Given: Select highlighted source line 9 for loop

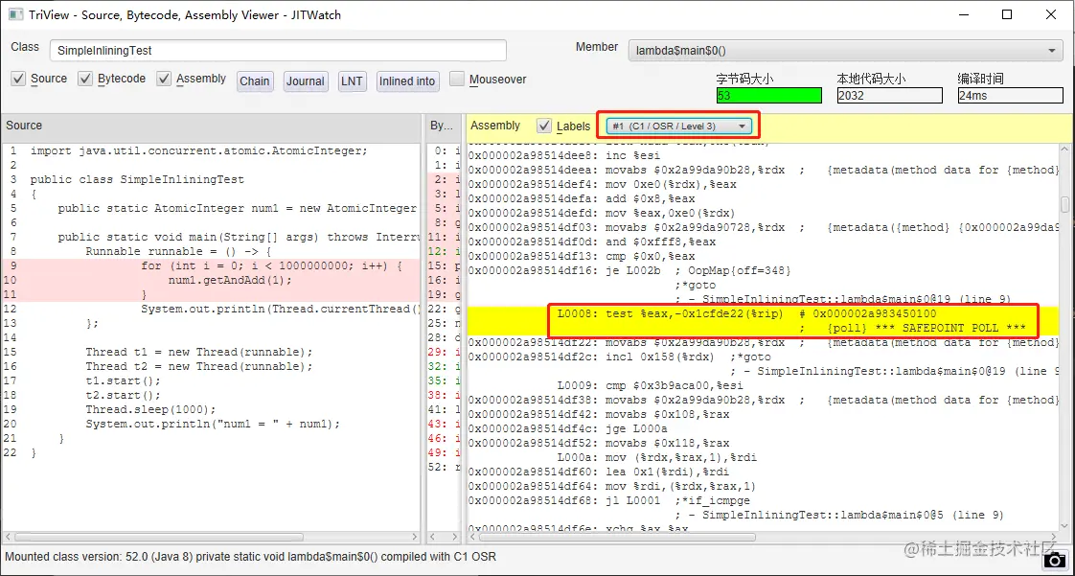Looking at the screenshot, I should [x=211, y=266].
